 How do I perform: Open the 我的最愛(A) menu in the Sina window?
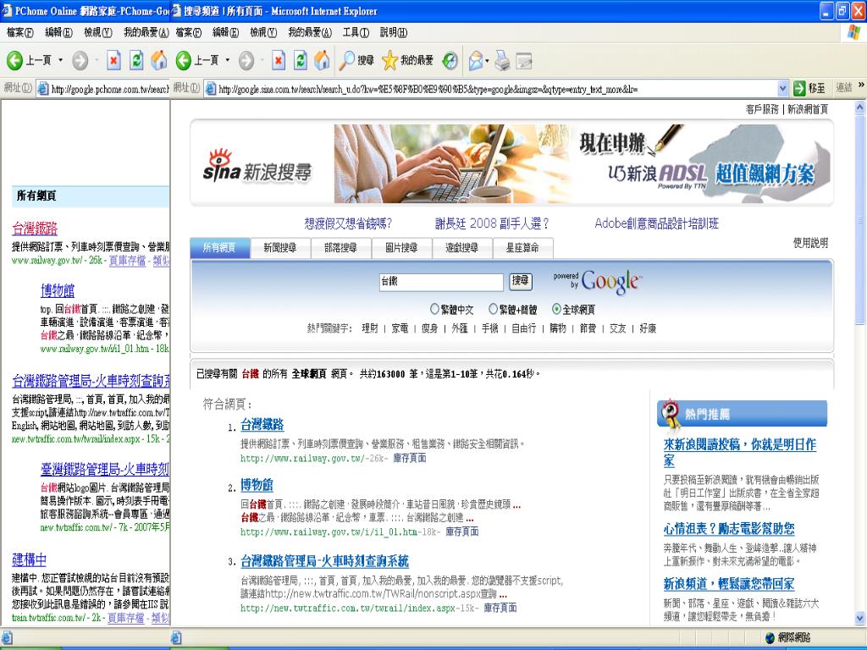(x=310, y=33)
